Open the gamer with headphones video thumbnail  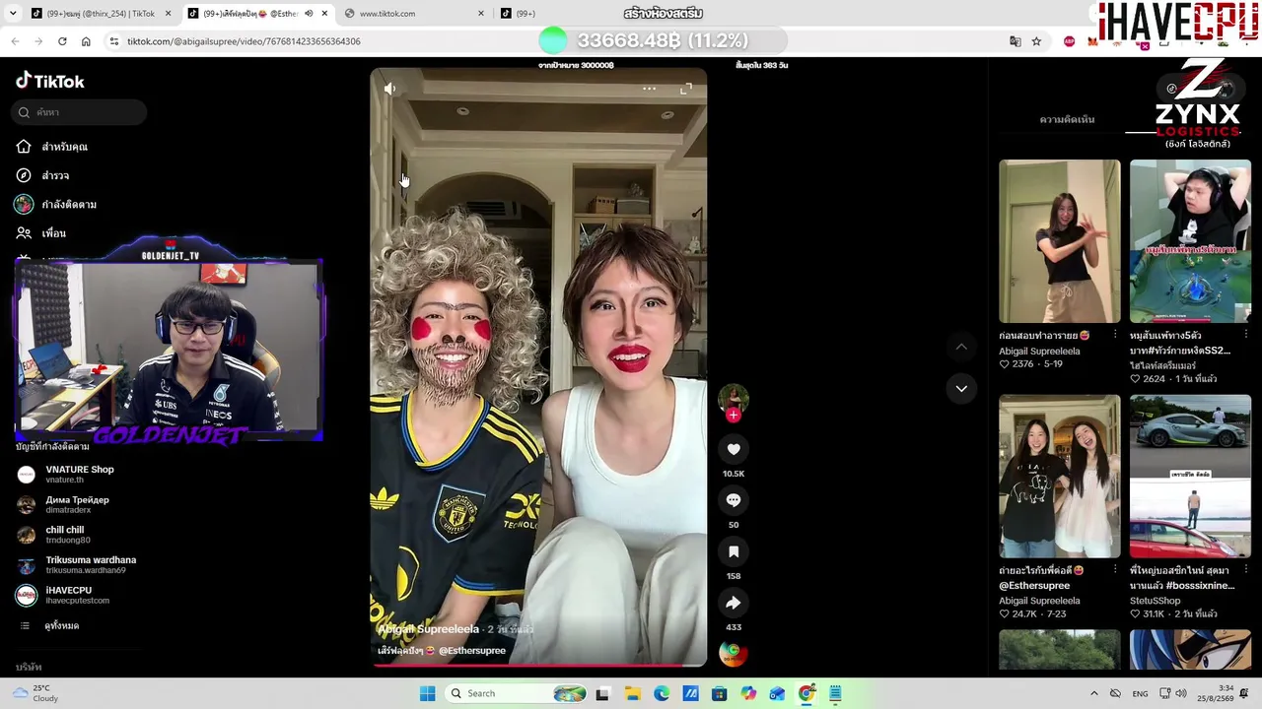1190,241
